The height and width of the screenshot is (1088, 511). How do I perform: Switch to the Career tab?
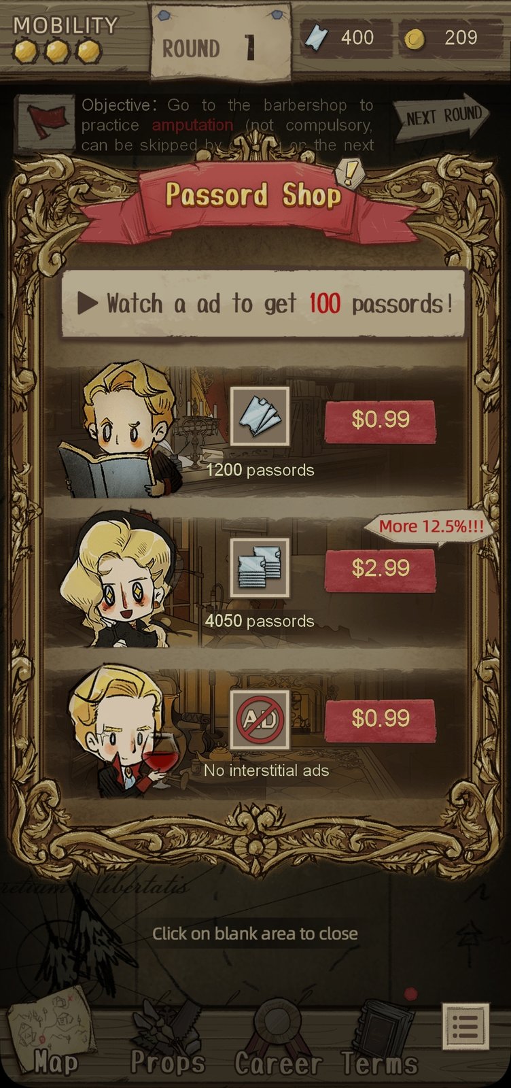coord(278,1037)
